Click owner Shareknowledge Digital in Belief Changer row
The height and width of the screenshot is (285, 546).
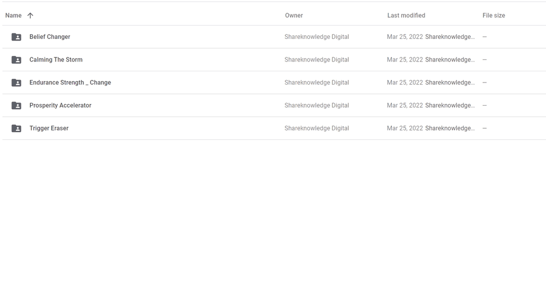click(317, 37)
